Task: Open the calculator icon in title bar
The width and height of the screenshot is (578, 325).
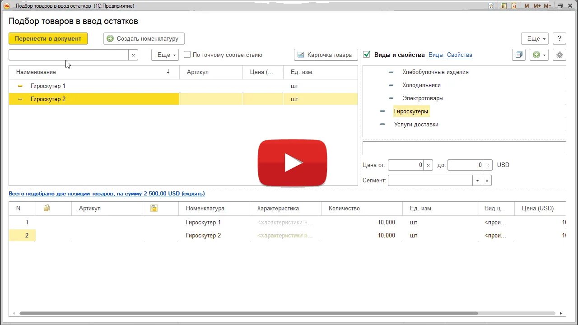Action: point(503,6)
